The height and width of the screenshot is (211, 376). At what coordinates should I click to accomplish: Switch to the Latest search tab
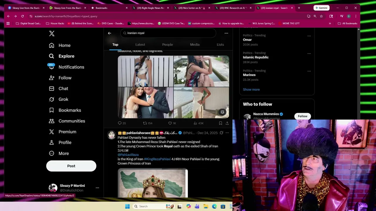point(140,45)
